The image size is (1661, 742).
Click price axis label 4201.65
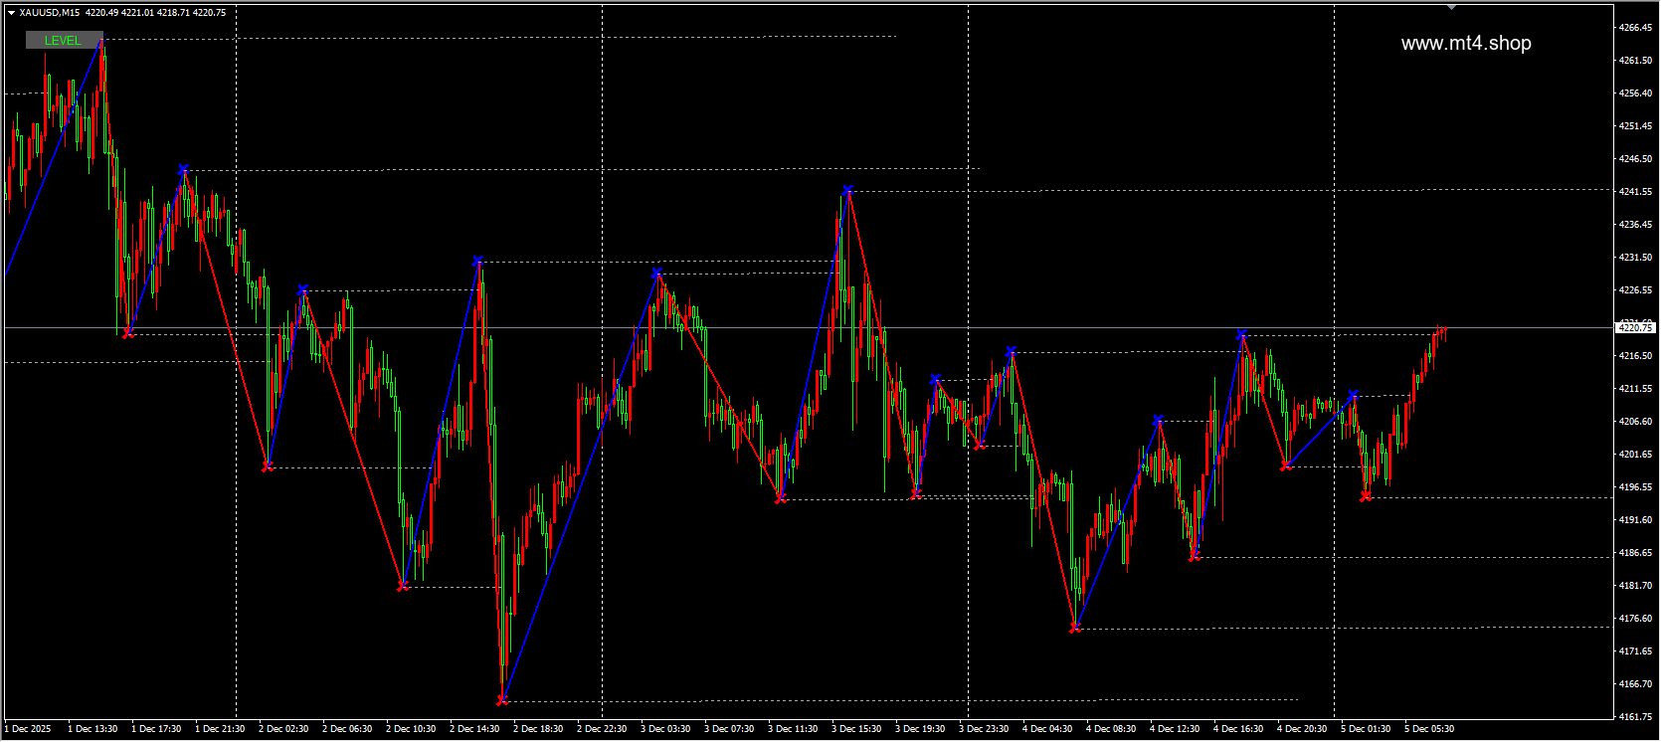[1635, 455]
